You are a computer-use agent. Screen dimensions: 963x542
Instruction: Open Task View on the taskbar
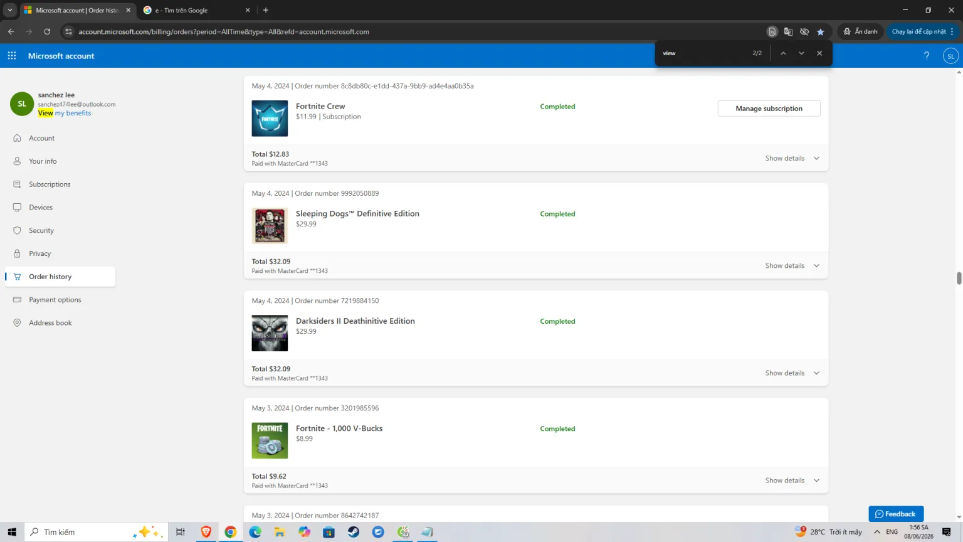181,532
